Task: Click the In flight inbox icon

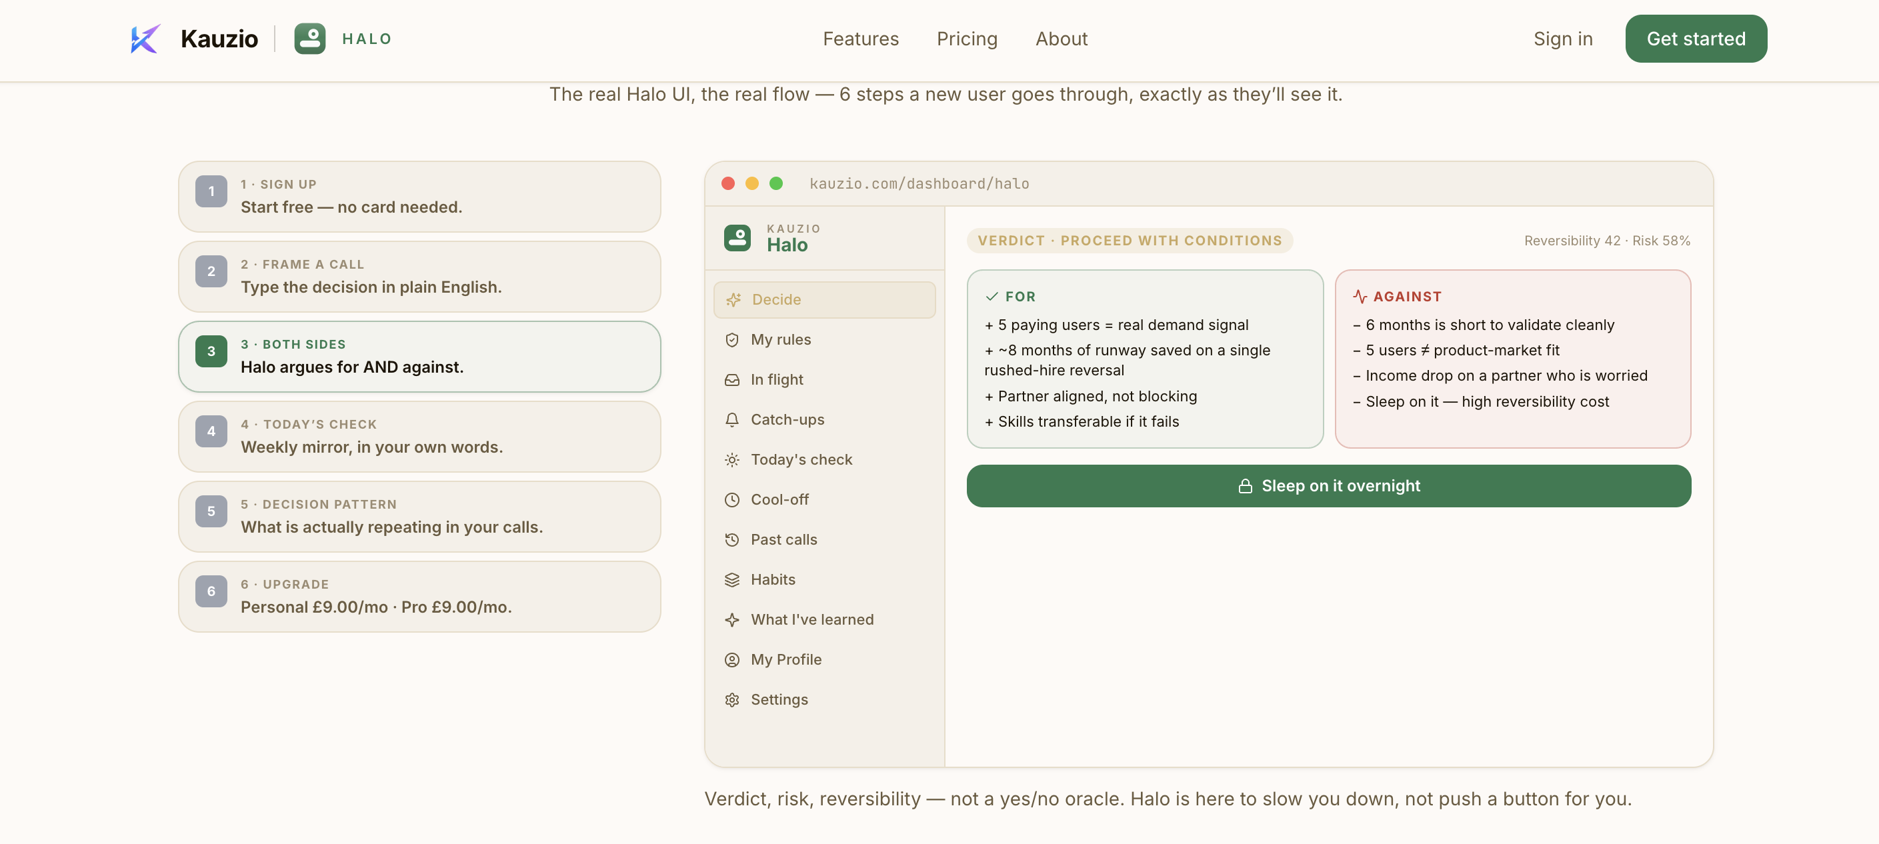Action: point(732,380)
